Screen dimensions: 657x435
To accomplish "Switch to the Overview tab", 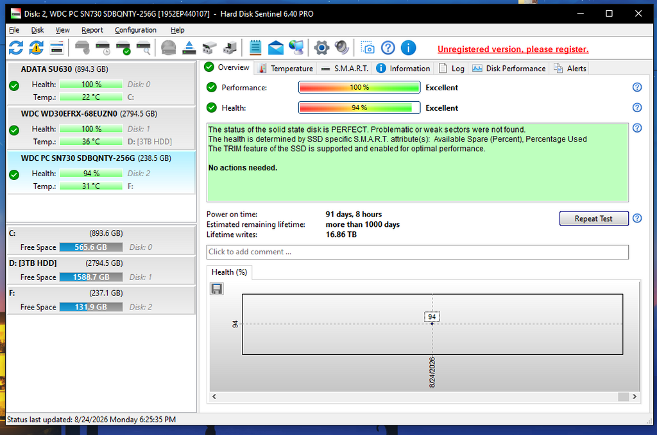I will (x=227, y=67).
